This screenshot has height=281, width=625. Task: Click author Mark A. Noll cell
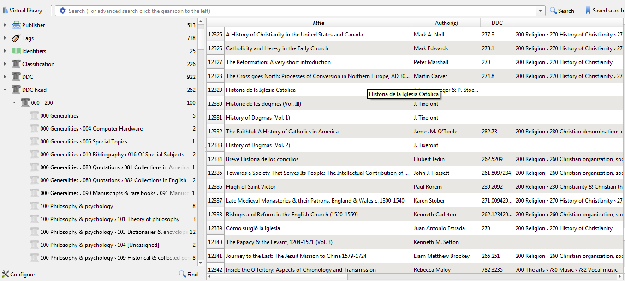[x=446, y=35]
